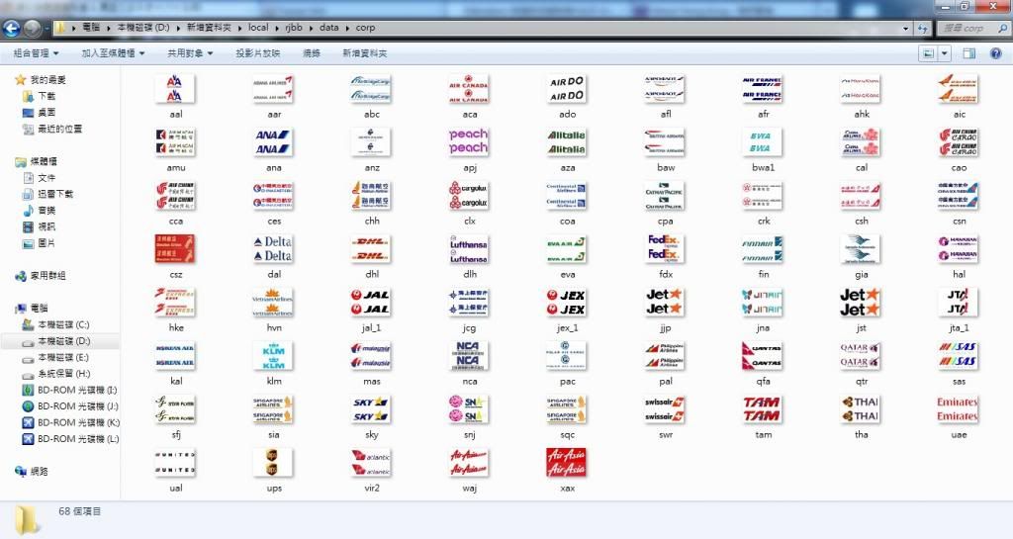
Task: Select the Qatar 'qtr' logo file
Action: pyautogui.click(x=860, y=356)
